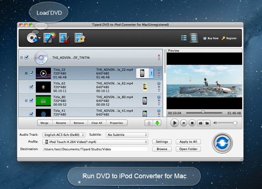Open the Load DVD dropdown arrow
262x189 pixels.
click(x=39, y=38)
